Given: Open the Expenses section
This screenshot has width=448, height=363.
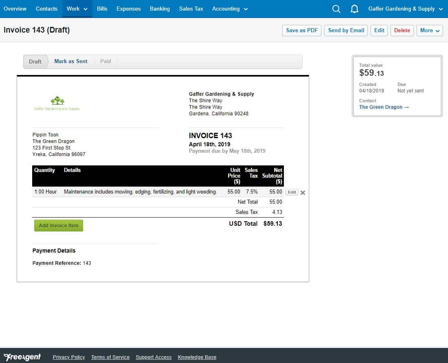Looking at the screenshot, I should [129, 9].
